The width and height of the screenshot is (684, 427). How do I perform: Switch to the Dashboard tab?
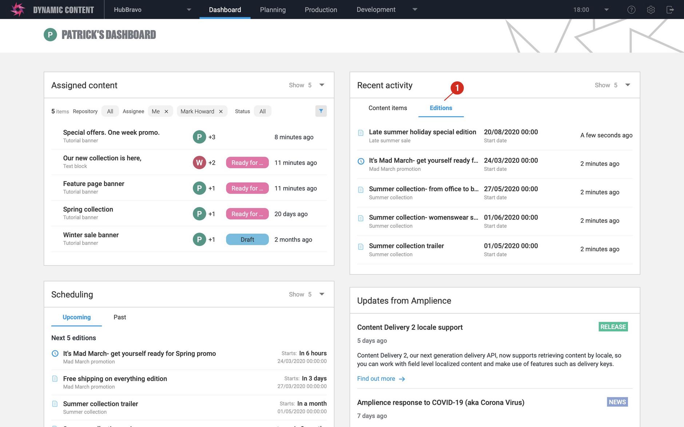pos(225,10)
